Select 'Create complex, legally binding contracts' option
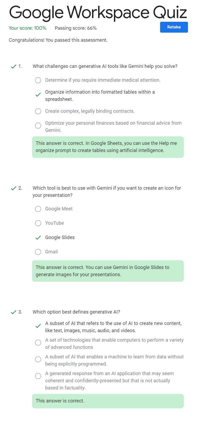 click(38, 111)
